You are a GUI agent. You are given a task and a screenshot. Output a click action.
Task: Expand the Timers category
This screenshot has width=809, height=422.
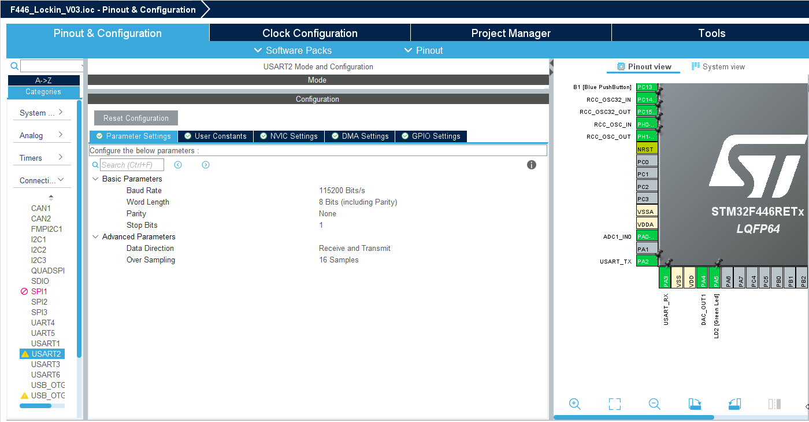click(x=42, y=158)
